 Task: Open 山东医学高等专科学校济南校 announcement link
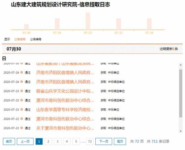click(x=65, y=110)
